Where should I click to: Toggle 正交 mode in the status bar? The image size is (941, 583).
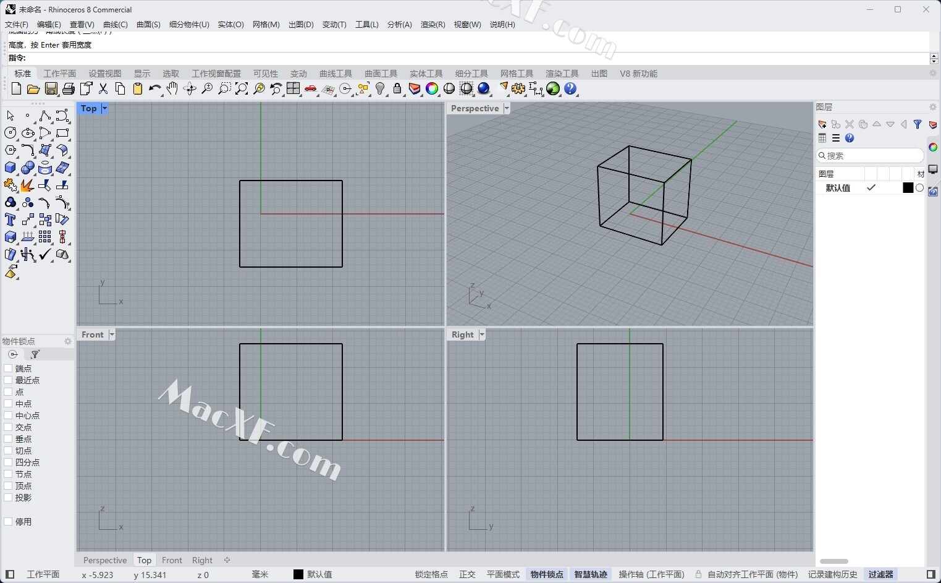point(467,574)
